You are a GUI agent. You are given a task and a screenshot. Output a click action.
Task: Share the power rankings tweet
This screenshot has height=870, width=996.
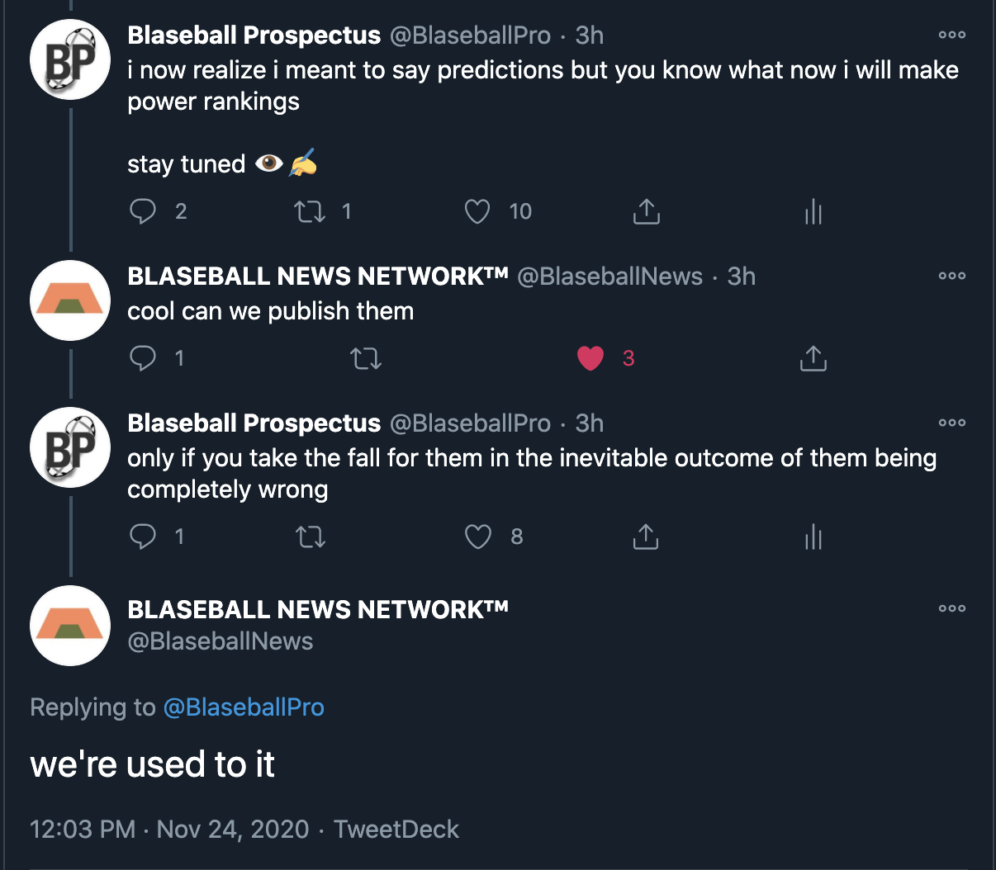(646, 211)
